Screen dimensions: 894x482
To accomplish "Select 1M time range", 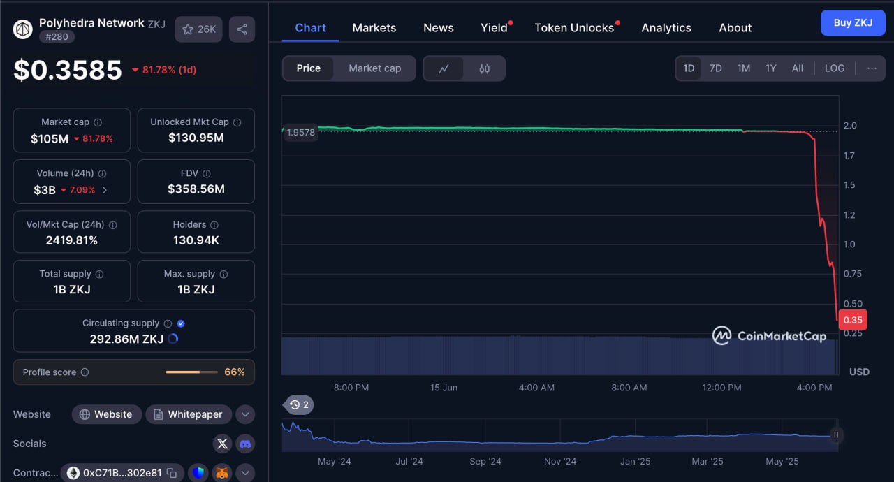I will (x=743, y=68).
